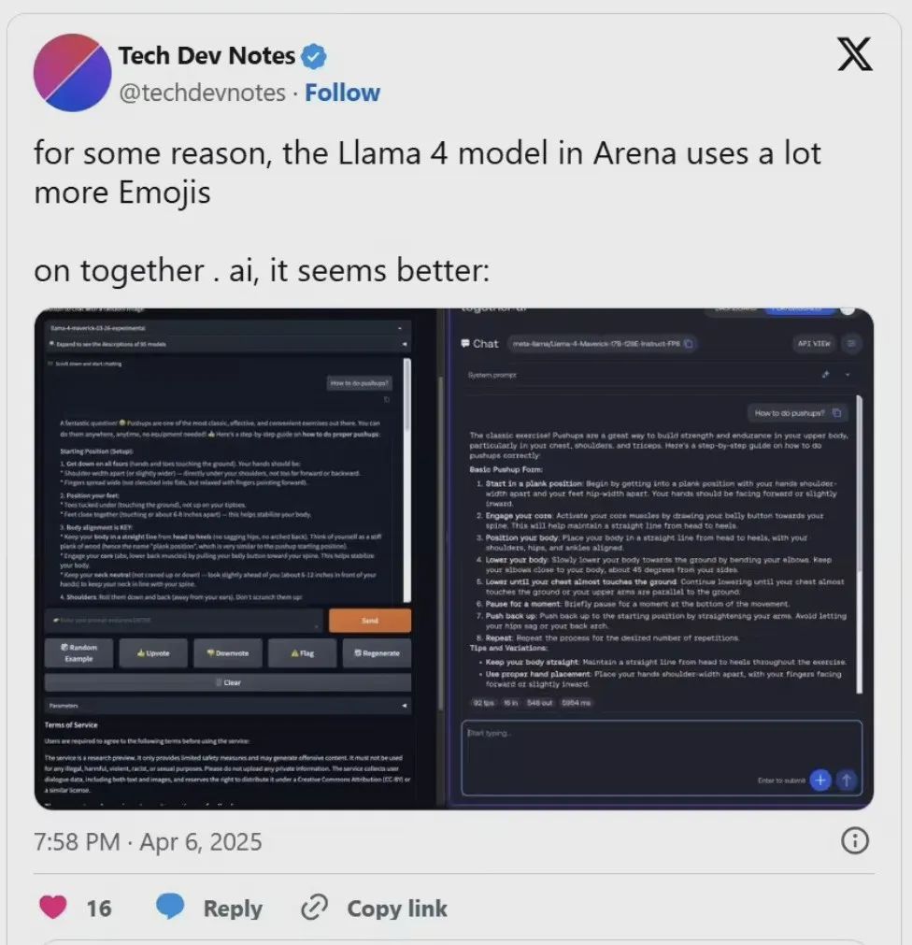Image resolution: width=912 pixels, height=945 pixels.
Task: Expand the System prompt chevron
Action: coord(848,374)
